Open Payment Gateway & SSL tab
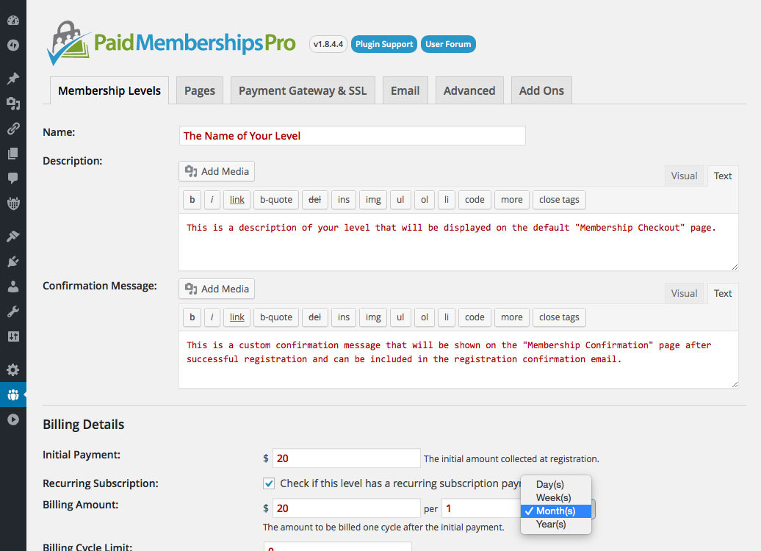Viewport: 761px width, 551px height. [x=303, y=91]
